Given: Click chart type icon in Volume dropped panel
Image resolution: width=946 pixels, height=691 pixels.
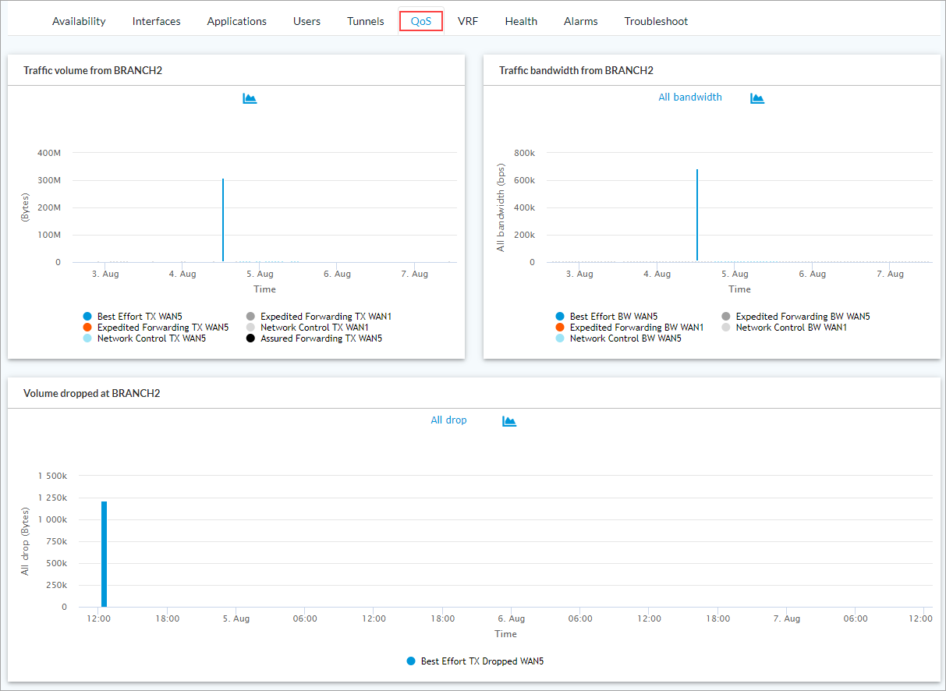Looking at the screenshot, I should click(x=509, y=421).
